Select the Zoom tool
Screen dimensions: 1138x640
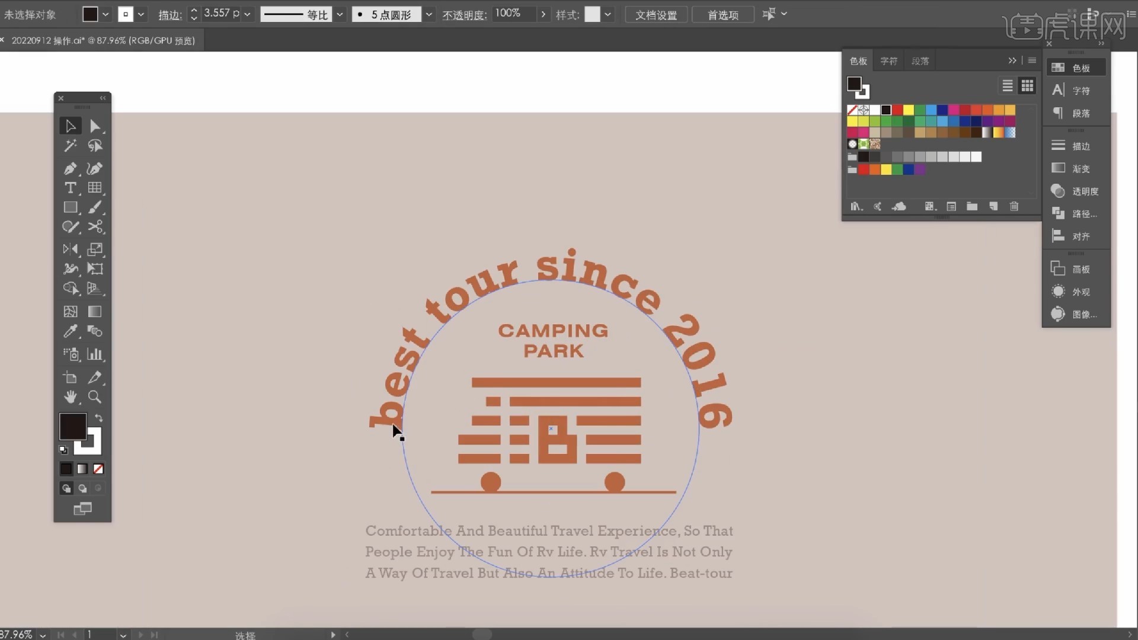coord(95,397)
